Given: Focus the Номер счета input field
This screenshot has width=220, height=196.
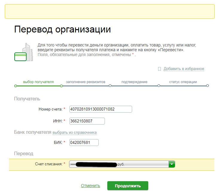Looking at the screenshot, I should [x=101, y=109].
